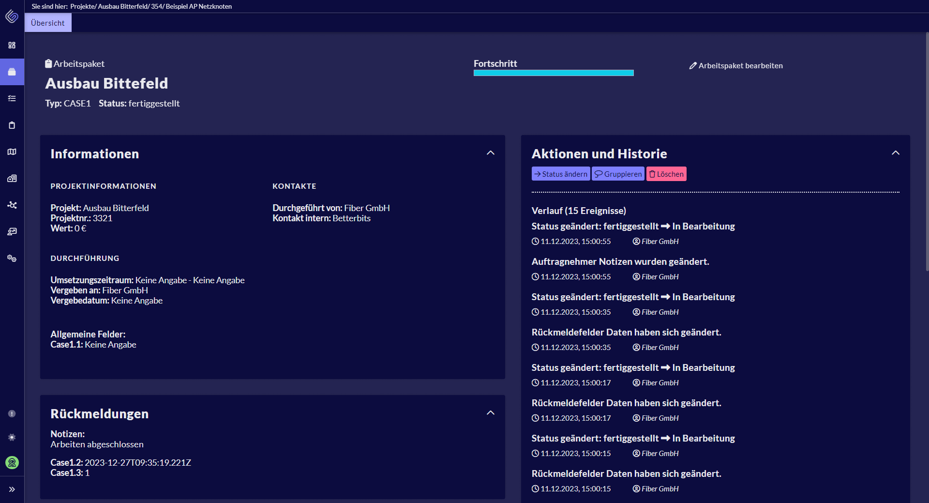Select the work packages icon in sidebar
The width and height of the screenshot is (929, 503).
pos(12,72)
